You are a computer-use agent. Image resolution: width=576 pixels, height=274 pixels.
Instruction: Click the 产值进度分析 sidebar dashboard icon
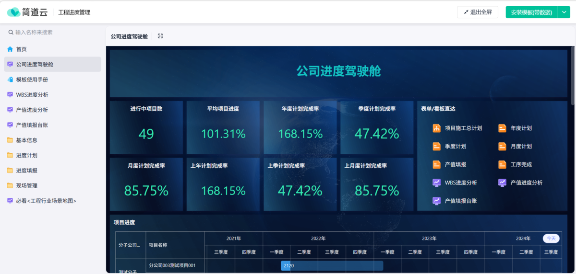[10, 110]
